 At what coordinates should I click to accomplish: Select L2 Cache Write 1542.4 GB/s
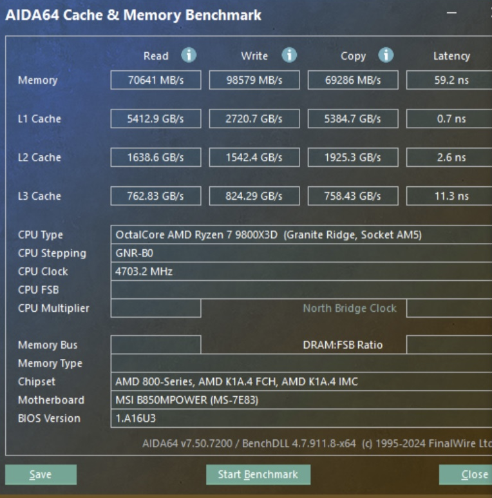click(254, 157)
